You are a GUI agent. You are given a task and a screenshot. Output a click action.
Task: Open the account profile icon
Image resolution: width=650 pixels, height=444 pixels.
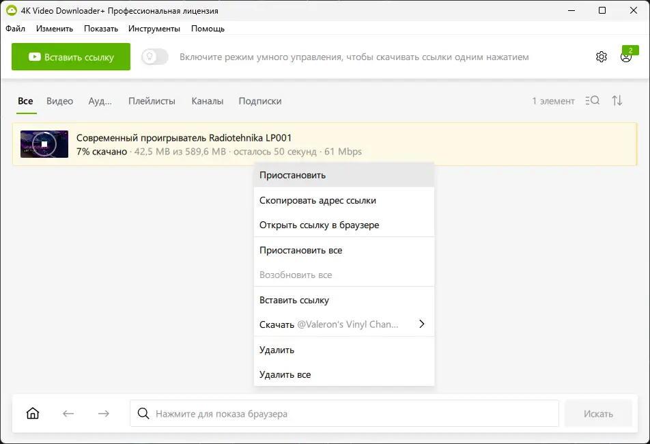coord(625,57)
